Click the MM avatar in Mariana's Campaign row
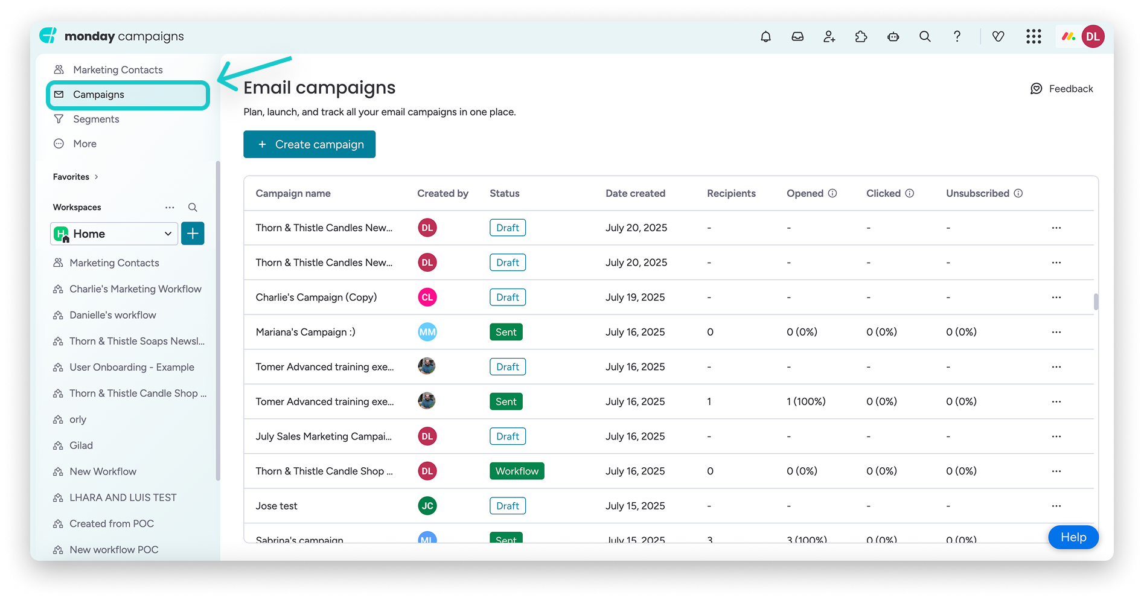1144x600 pixels. (x=427, y=332)
